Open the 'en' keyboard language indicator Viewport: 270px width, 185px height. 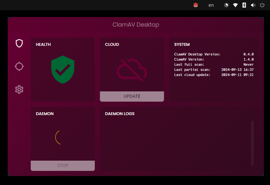pos(211,5)
